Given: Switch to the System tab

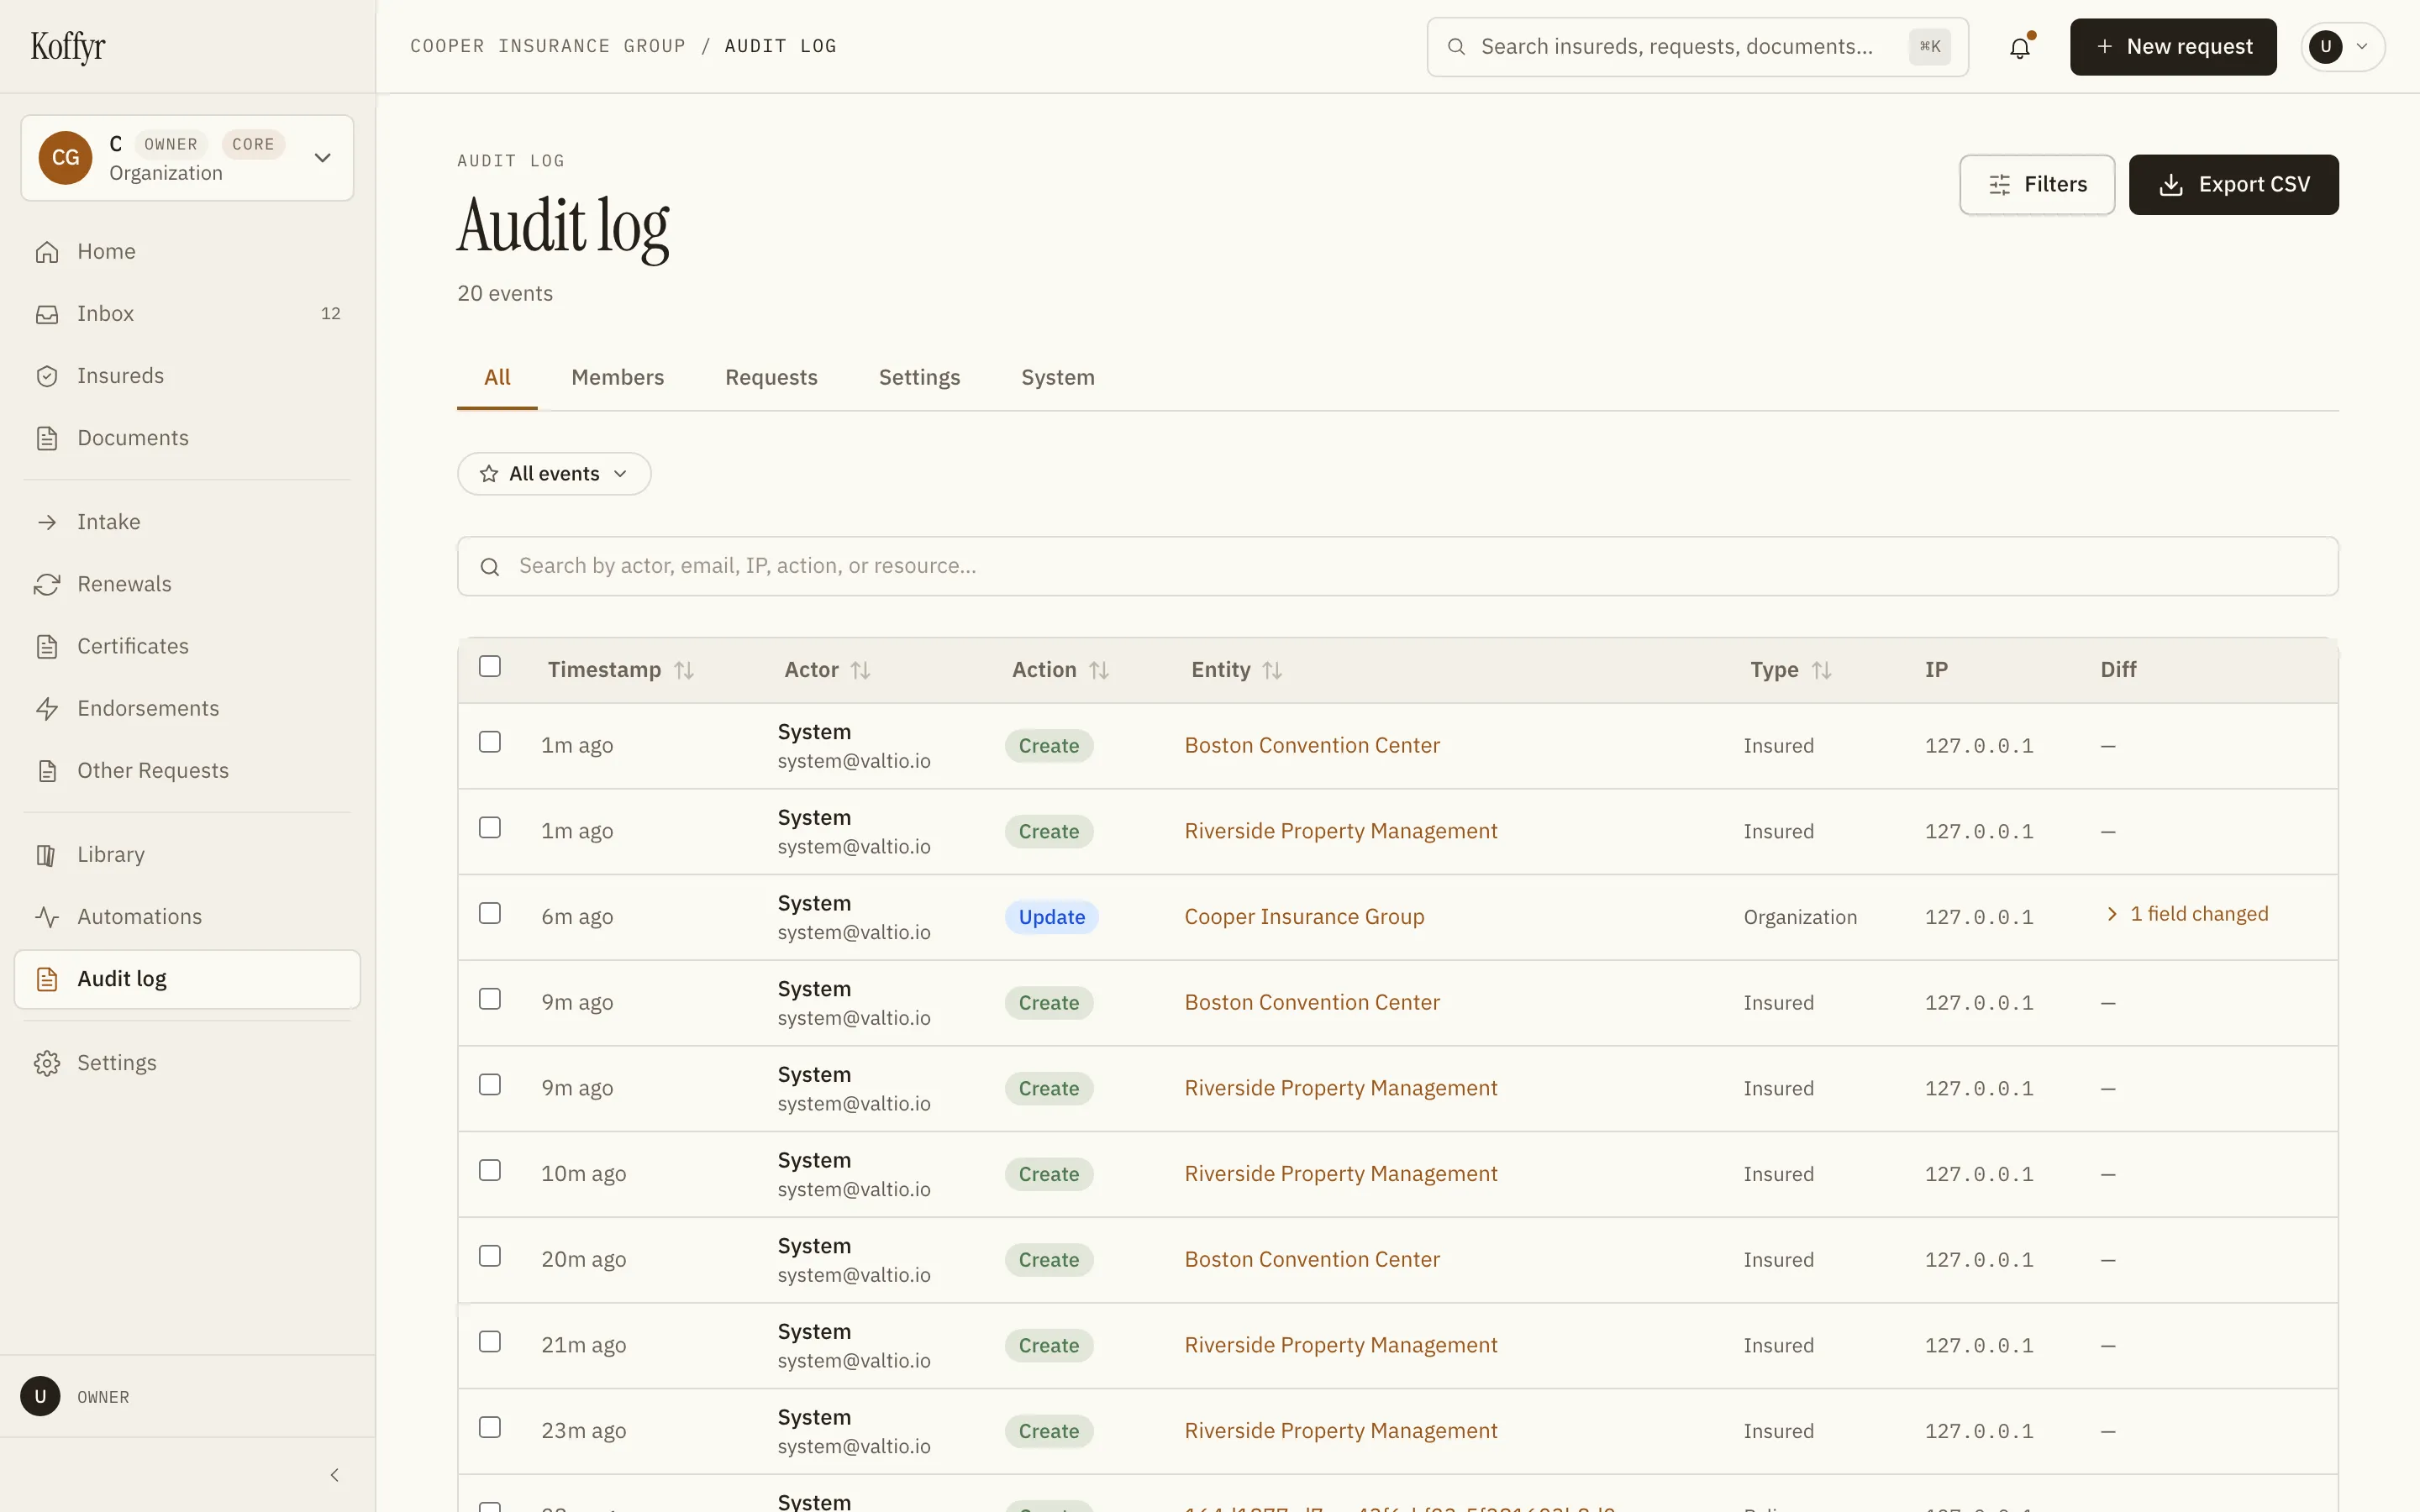Looking at the screenshot, I should point(1057,378).
